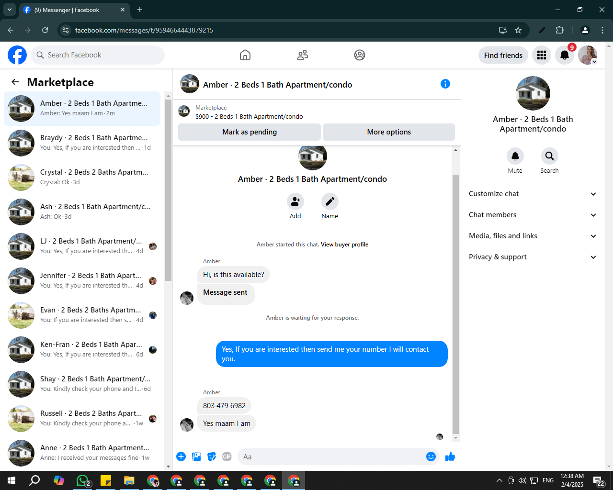Open Ash conversation in the list
Image resolution: width=613 pixels, height=490 pixels.
click(82, 212)
